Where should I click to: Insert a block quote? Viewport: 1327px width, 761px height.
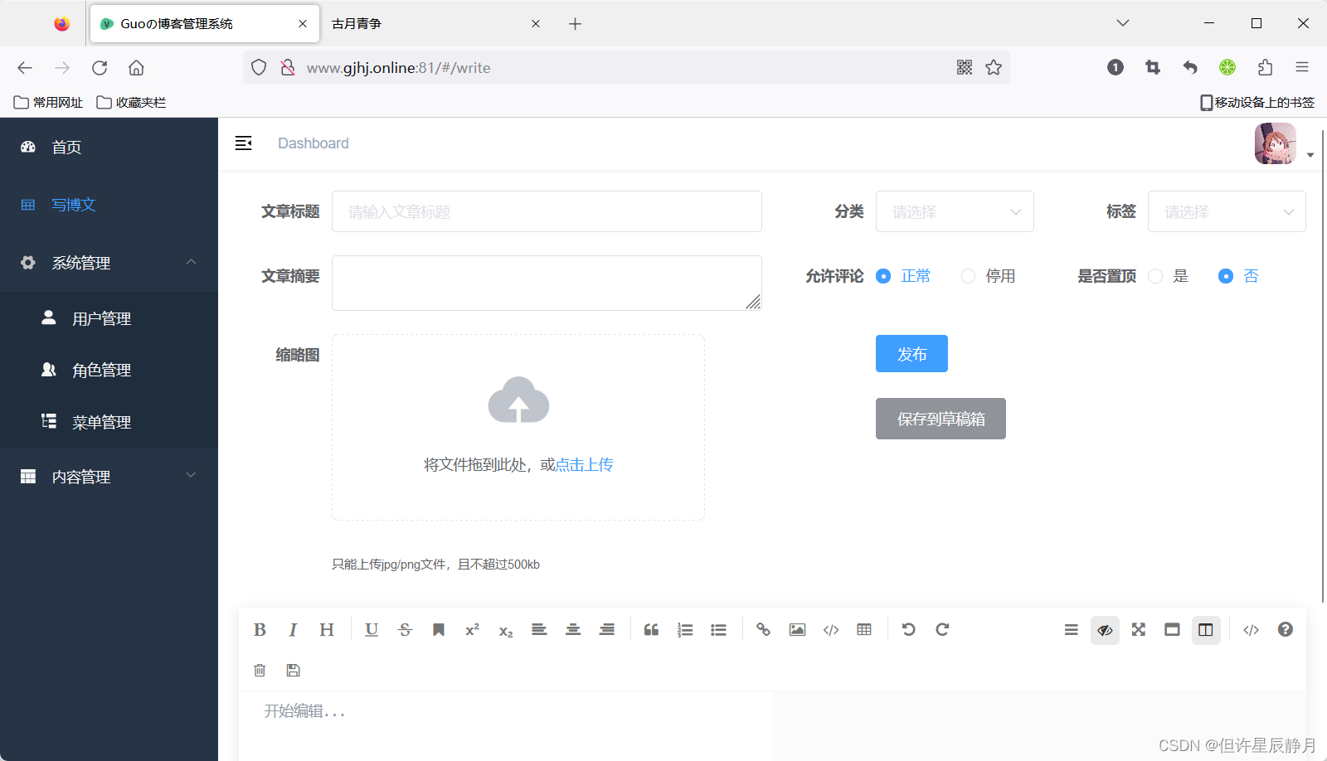651,630
